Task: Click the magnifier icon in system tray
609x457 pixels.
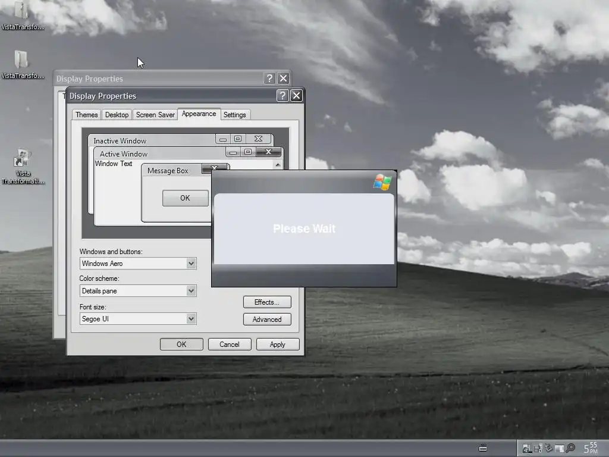Action: point(570,448)
